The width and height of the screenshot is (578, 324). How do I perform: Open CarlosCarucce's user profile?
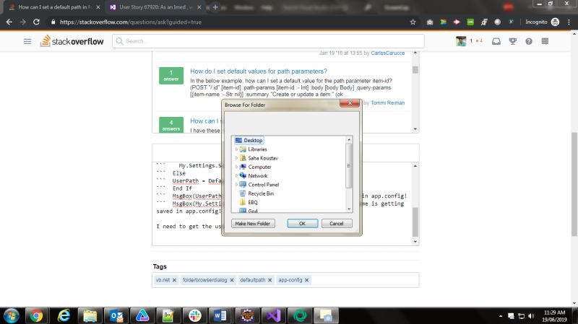click(388, 53)
